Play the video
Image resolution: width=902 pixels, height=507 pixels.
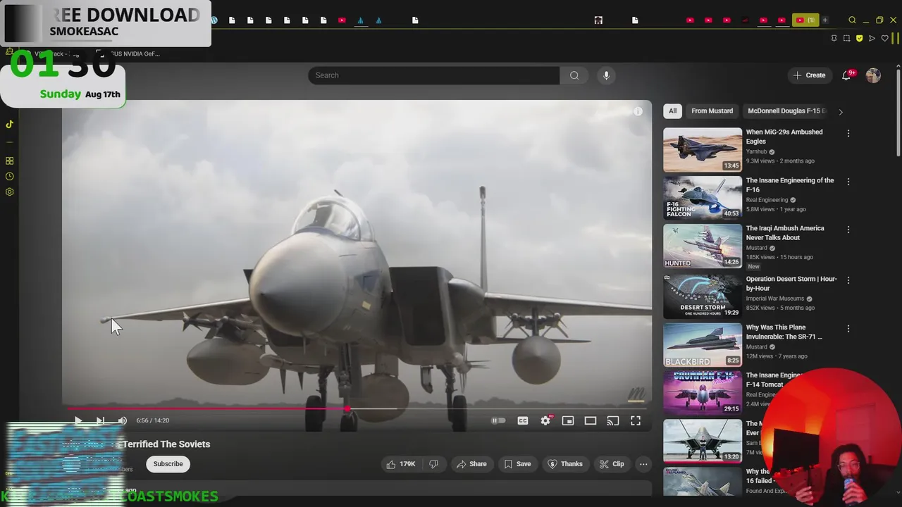click(78, 420)
